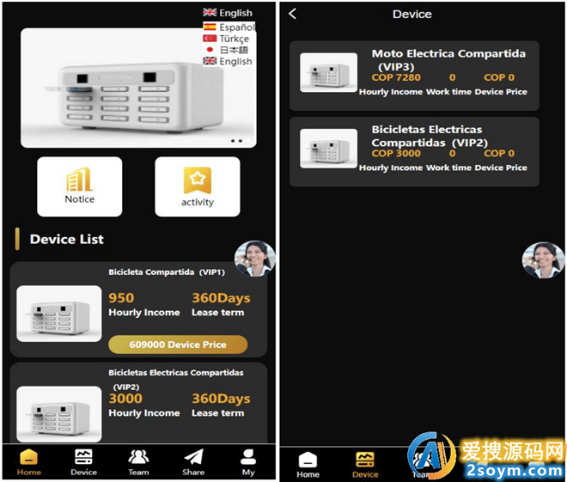567x482 pixels.
Task: Choose 日本語 from language list
Action: pyautogui.click(x=226, y=50)
